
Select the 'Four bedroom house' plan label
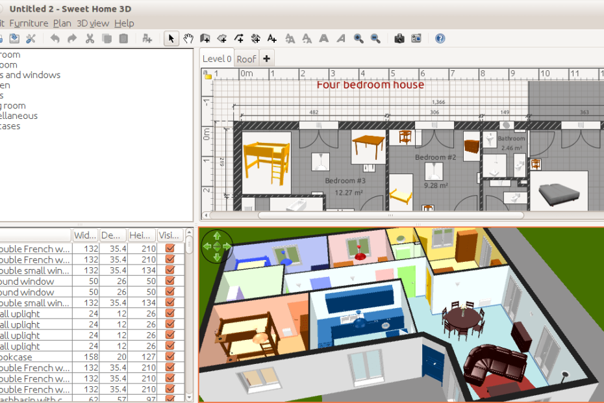pos(370,85)
